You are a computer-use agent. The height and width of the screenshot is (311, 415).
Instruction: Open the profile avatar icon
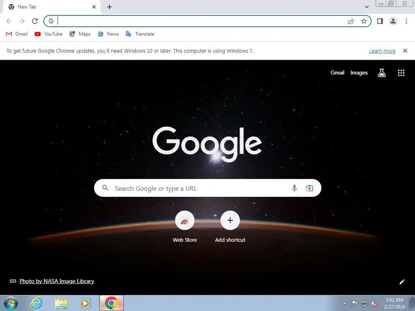393,21
